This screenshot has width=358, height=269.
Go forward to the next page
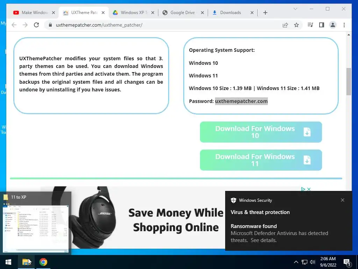25,25
